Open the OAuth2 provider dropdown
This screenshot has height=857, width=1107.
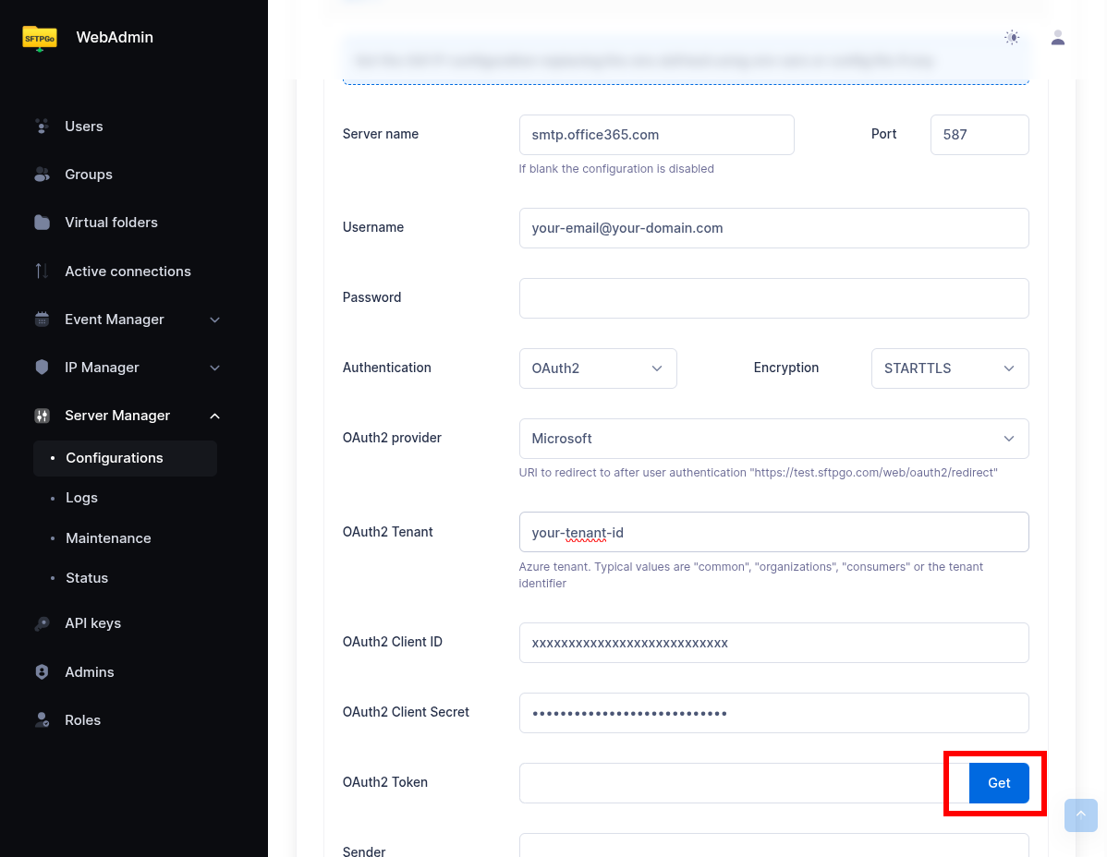773,439
